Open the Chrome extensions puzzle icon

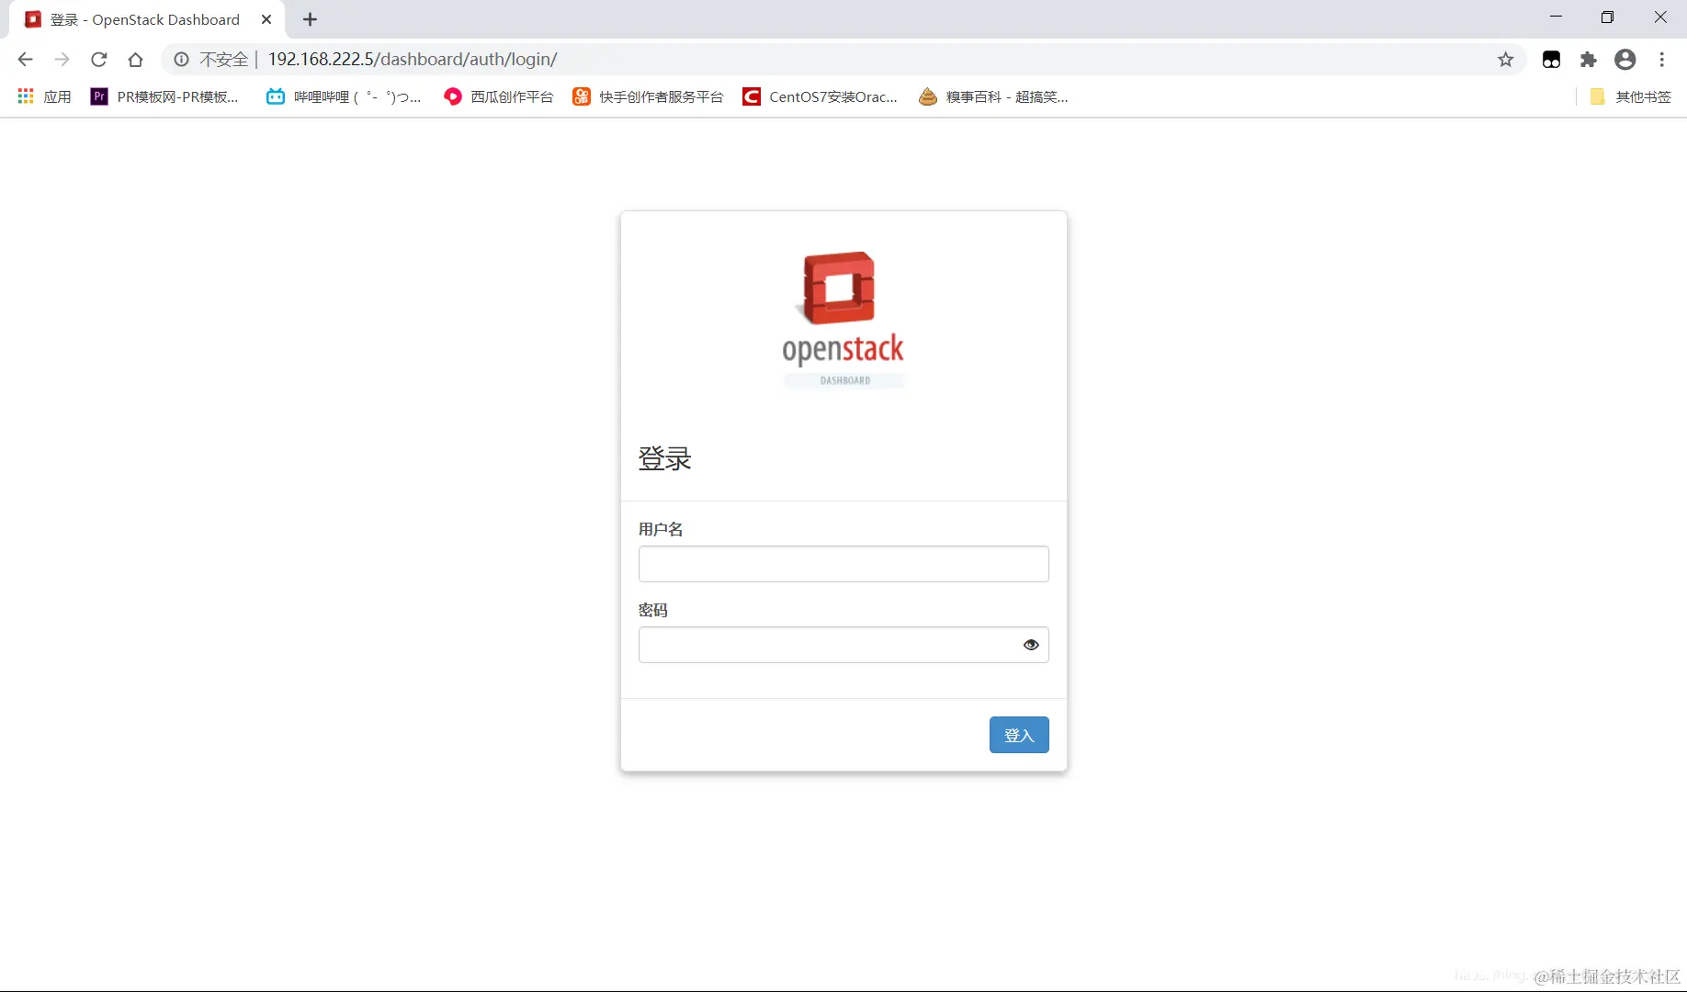click(x=1590, y=59)
